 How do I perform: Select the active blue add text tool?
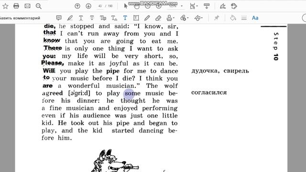tap(125, 18)
